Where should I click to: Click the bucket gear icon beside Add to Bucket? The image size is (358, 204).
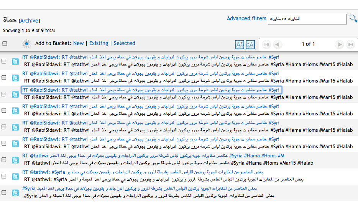pos(26,44)
